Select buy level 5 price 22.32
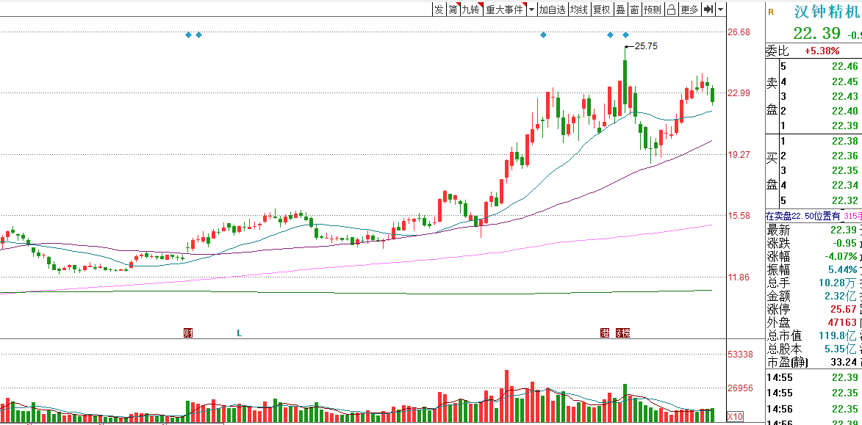Screen dimensions: 862x425 point(845,200)
